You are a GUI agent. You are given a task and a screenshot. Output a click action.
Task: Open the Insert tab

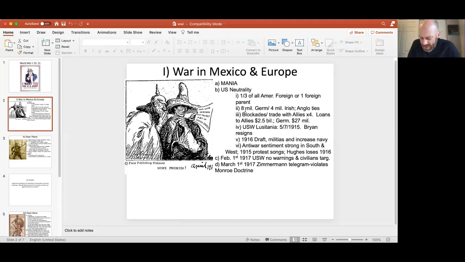(x=25, y=32)
